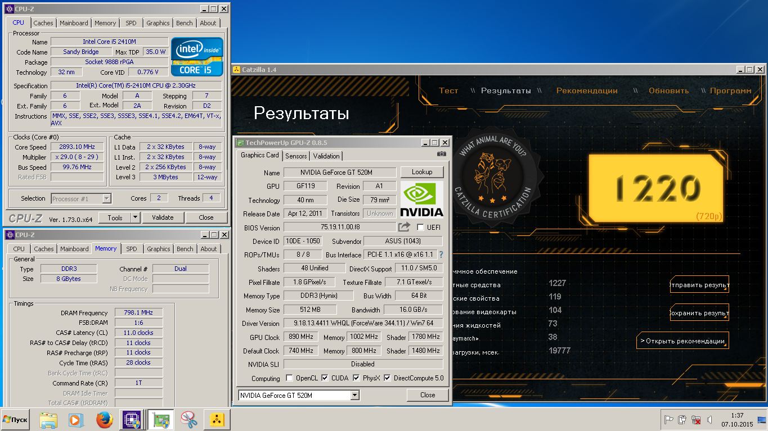Image resolution: width=768 pixels, height=431 pixels.
Task: Switch to Caches tab in top CPU-Z window
Action: point(43,23)
